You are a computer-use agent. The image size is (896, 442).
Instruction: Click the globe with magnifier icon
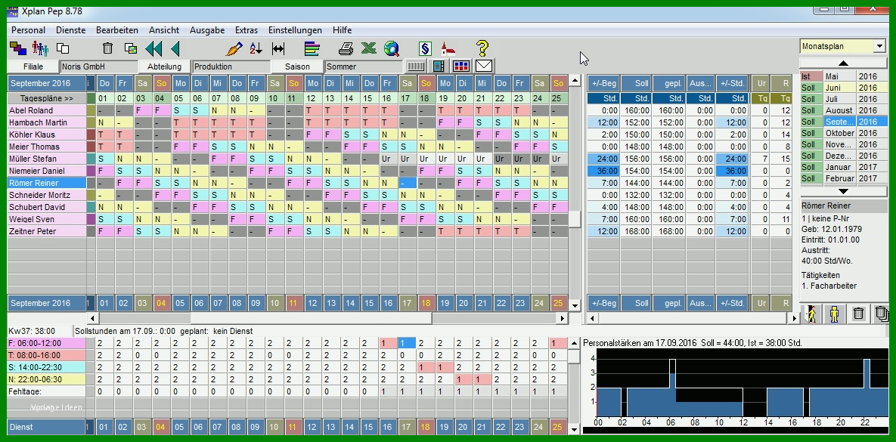click(392, 48)
